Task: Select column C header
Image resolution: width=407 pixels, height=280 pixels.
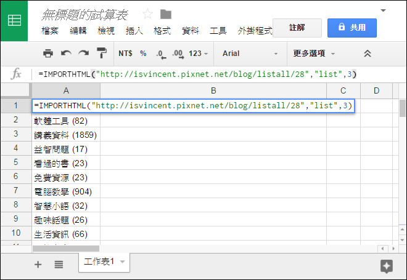Action: click(343, 91)
